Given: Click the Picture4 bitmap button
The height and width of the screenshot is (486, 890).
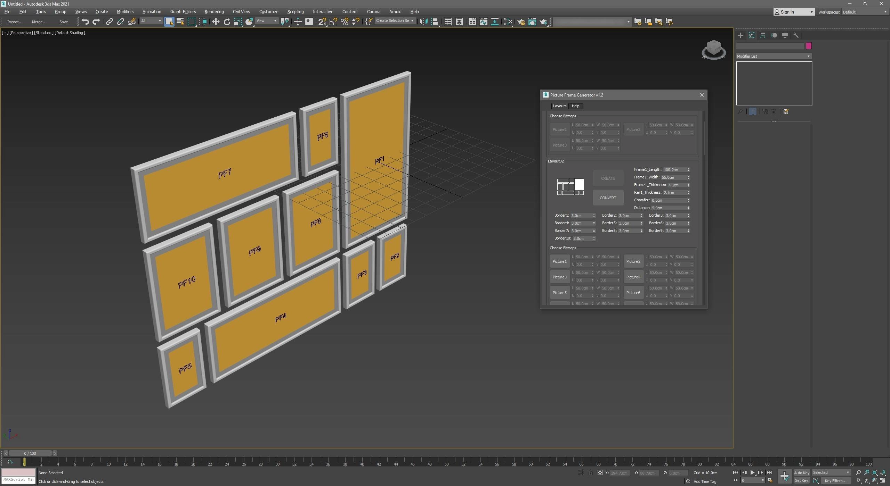Looking at the screenshot, I should pyautogui.click(x=633, y=277).
